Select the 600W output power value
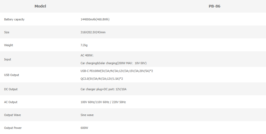 (84, 128)
